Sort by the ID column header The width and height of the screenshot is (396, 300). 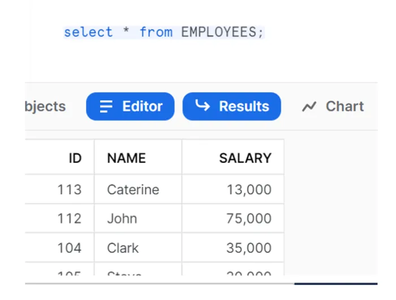tap(75, 158)
